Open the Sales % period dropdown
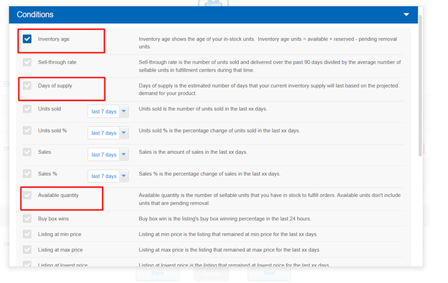Image resolution: width=448 pixels, height=283 pixels. 108,176
